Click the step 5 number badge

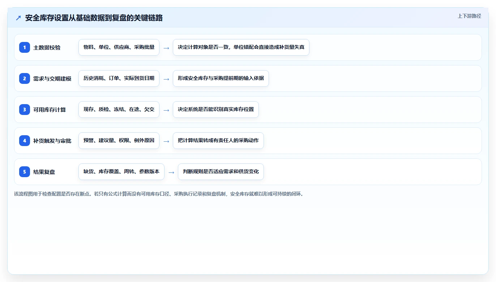click(25, 172)
